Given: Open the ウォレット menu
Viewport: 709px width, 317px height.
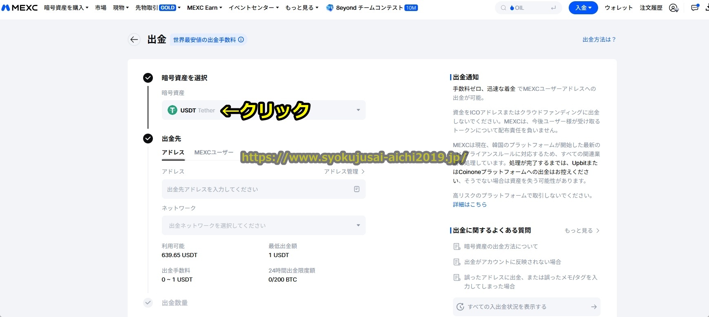Looking at the screenshot, I should (x=618, y=8).
